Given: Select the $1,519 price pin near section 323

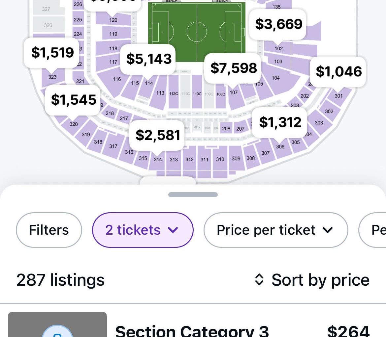Looking at the screenshot, I should point(51,52).
